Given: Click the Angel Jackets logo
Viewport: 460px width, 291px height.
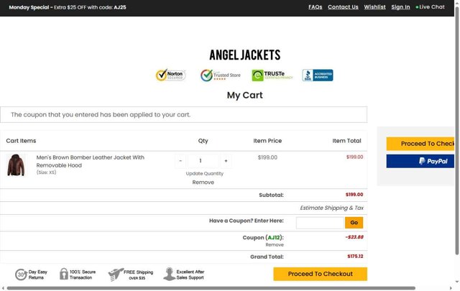Looking at the screenshot, I should tap(245, 55).
